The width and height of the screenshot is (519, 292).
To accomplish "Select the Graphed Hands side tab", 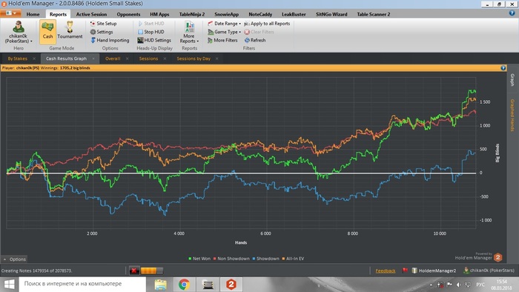I will click(x=512, y=115).
